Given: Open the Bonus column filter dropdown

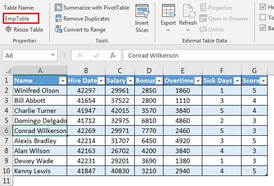Looking at the screenshot, I should [159, 81].
